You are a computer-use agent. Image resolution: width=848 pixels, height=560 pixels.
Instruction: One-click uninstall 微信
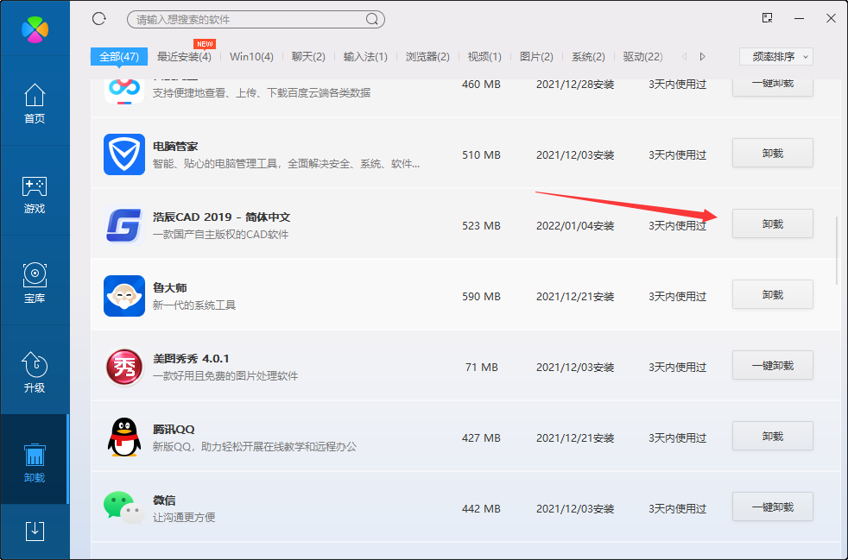[773, 507]
